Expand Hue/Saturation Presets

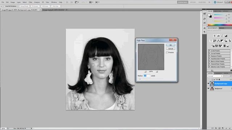(x=210, y=58)
